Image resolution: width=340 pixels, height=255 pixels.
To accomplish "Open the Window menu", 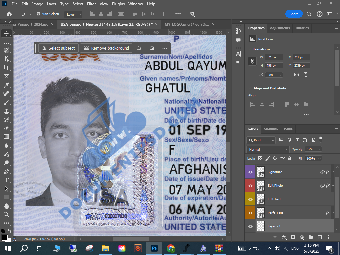I will point(135,4).
